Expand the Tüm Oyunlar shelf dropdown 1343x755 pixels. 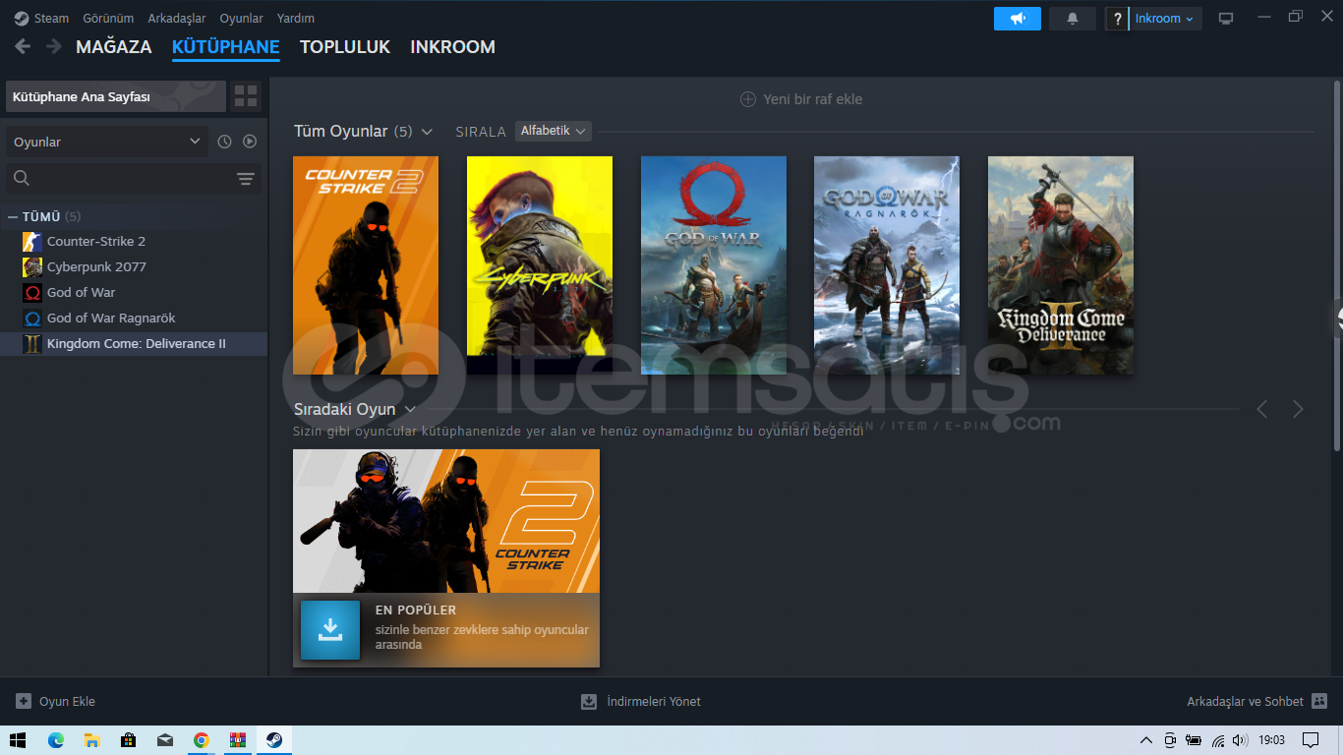pyautogui.click(x=427, y=131)
